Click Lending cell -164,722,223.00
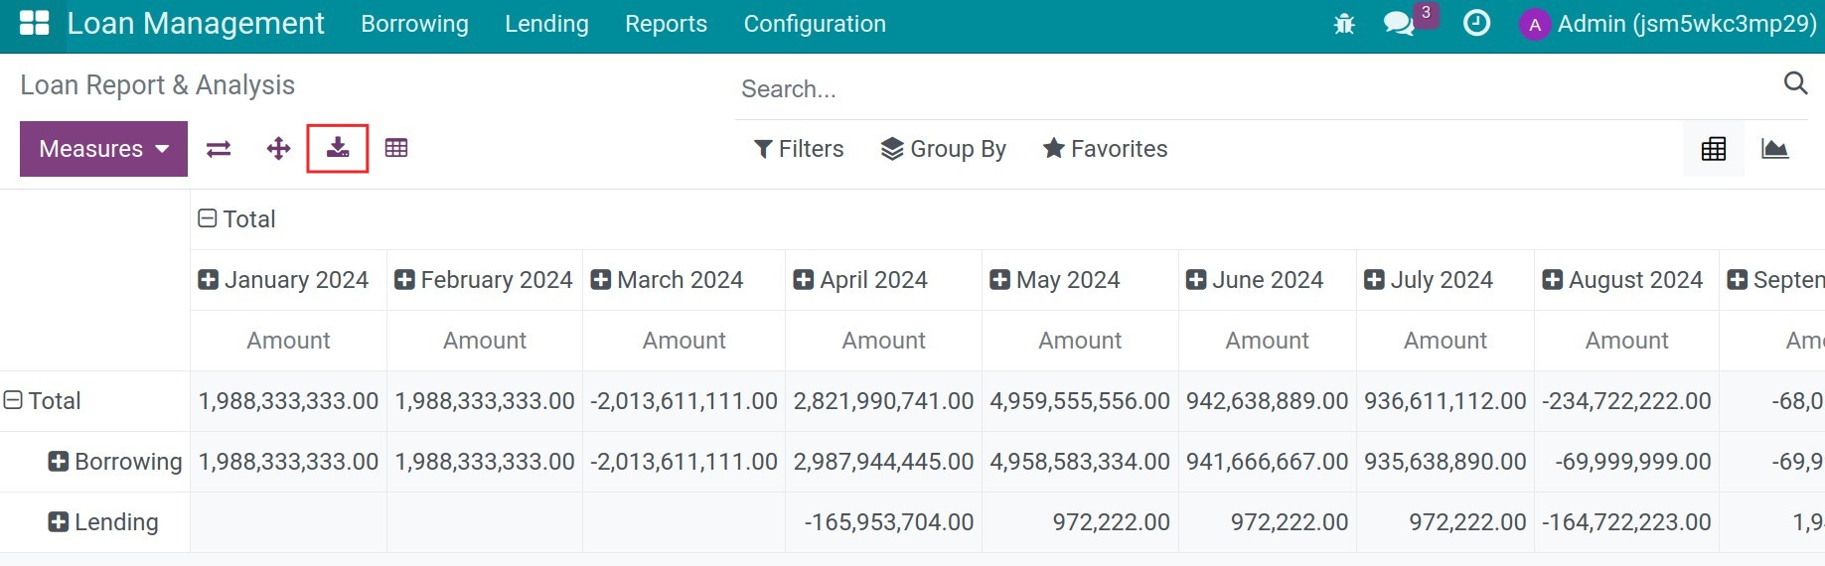This screenshot has width=1825, height=566. 1626,522
